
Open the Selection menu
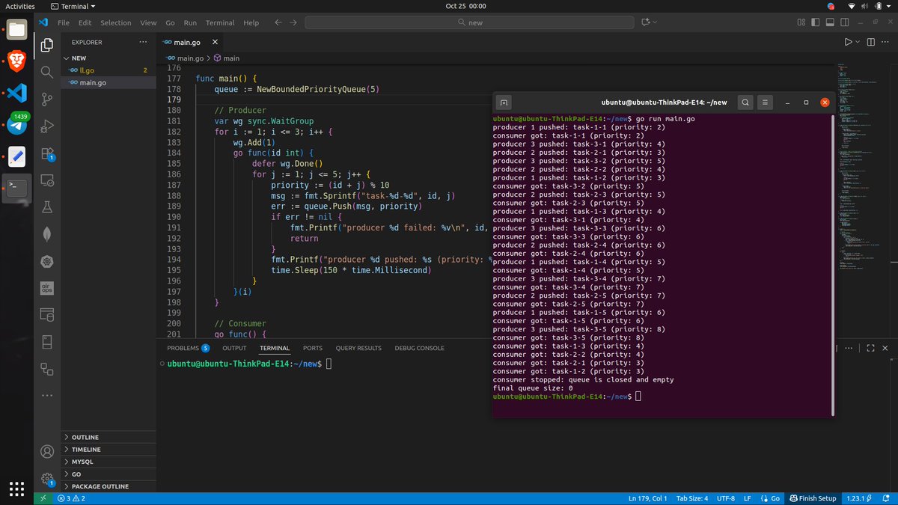point(115,22)
